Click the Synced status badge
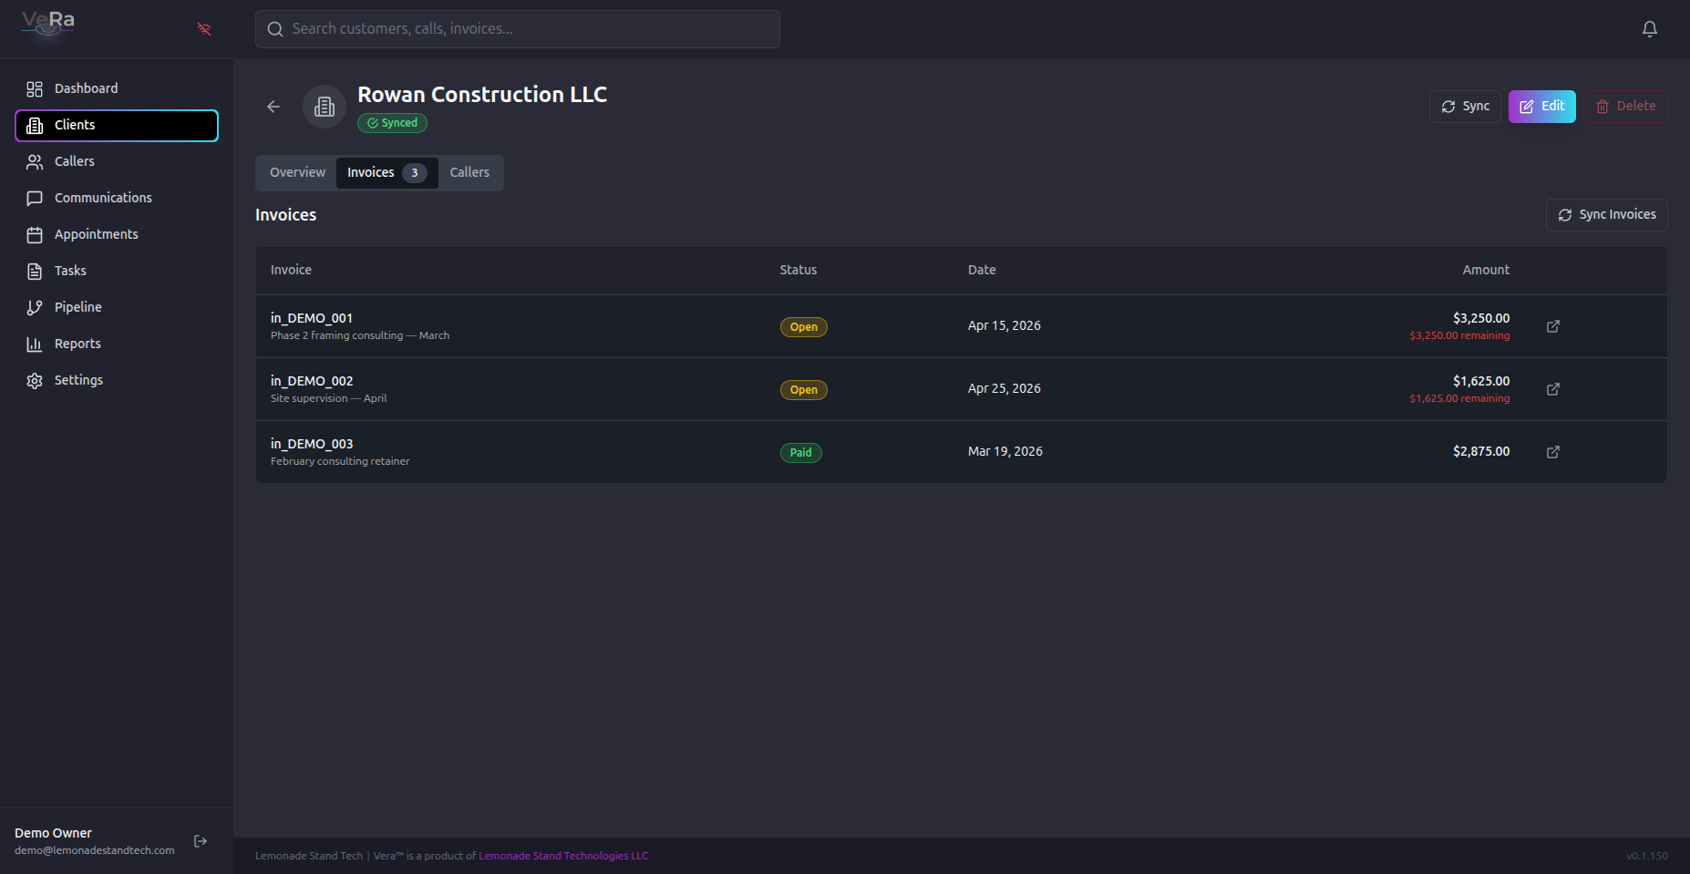Image resolution: width=1690 pixels, height=874 pixels. 392,123
